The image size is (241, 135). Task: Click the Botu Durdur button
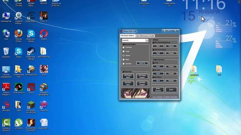pyautogui.click(x=158, y=90)
